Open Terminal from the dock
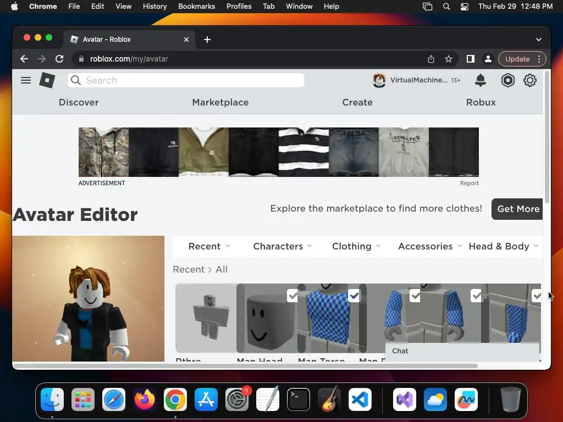 (299, 399)
